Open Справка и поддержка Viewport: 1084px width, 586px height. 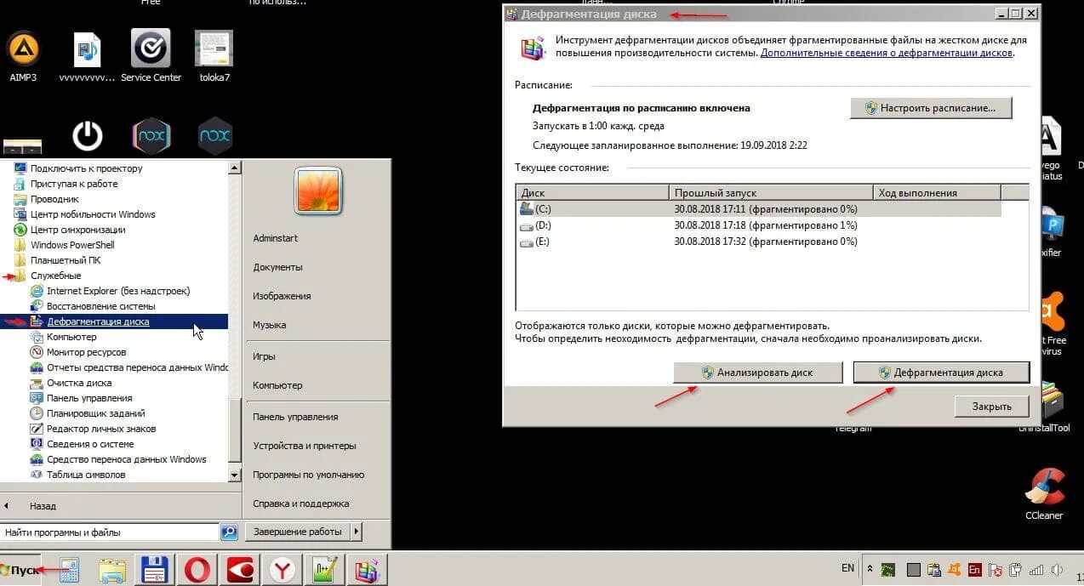[x=301, y=504]
